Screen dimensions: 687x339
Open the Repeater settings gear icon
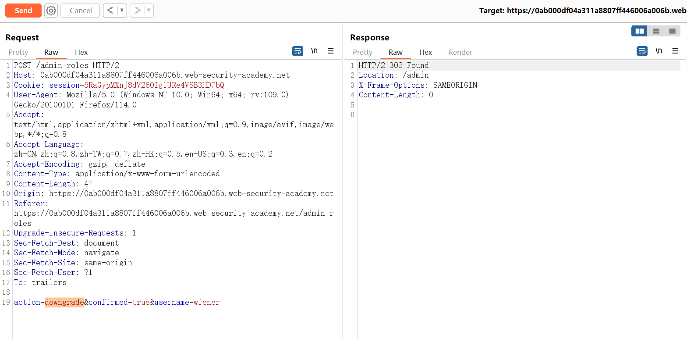click(51, 11)
